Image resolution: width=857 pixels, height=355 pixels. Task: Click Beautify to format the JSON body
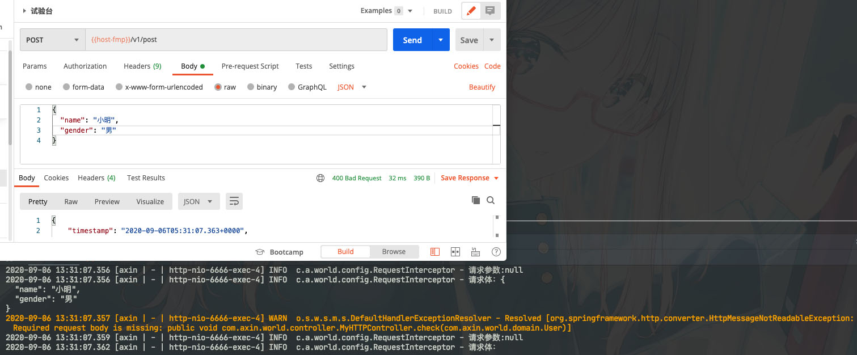pyautogui.click(x=483, y=87)
